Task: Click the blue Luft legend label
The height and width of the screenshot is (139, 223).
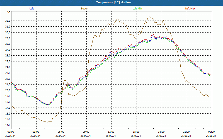Action: (x=31, y=9)
